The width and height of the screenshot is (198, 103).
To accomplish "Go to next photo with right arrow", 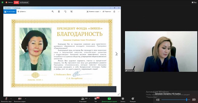I will 116,54.
